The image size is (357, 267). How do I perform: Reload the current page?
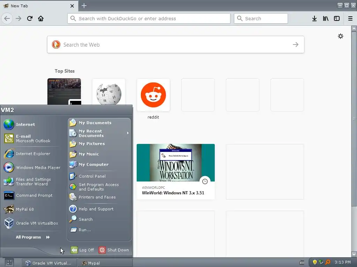click(x=30, y=18)
